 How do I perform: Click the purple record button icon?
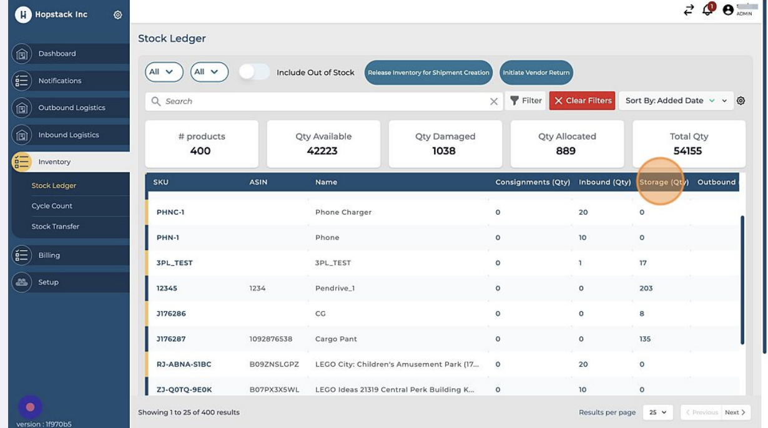30,407
